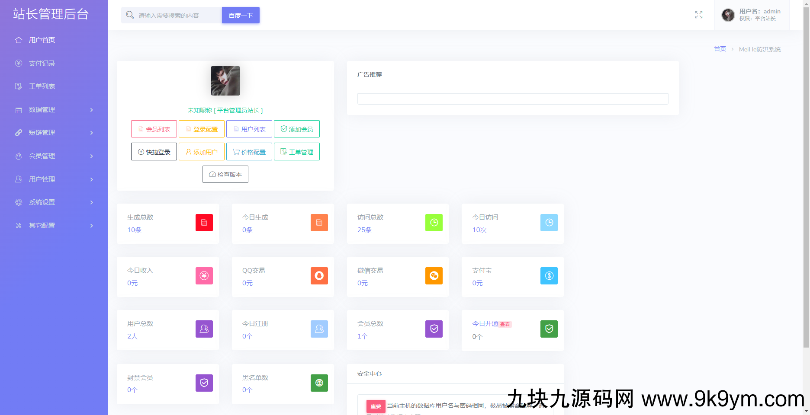The width and height of the screenshot is (810, 415).
Task: Click the 首页 breadcrumb link
Action: pos(720,49)
